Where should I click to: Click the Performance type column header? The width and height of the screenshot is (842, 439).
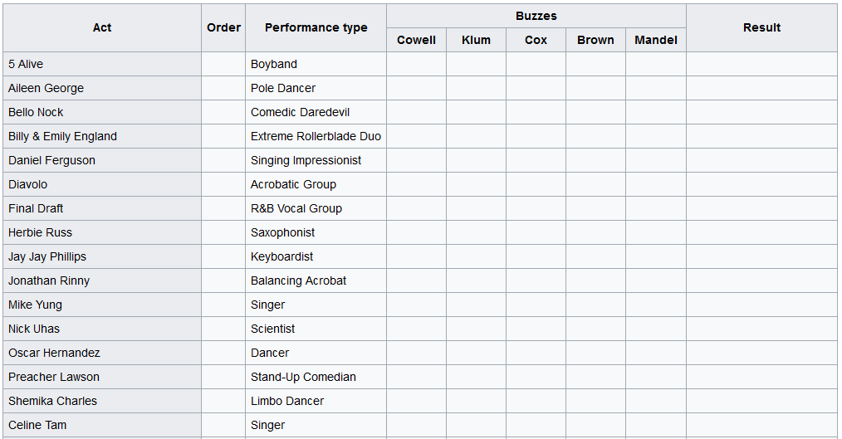pos(316,27)
